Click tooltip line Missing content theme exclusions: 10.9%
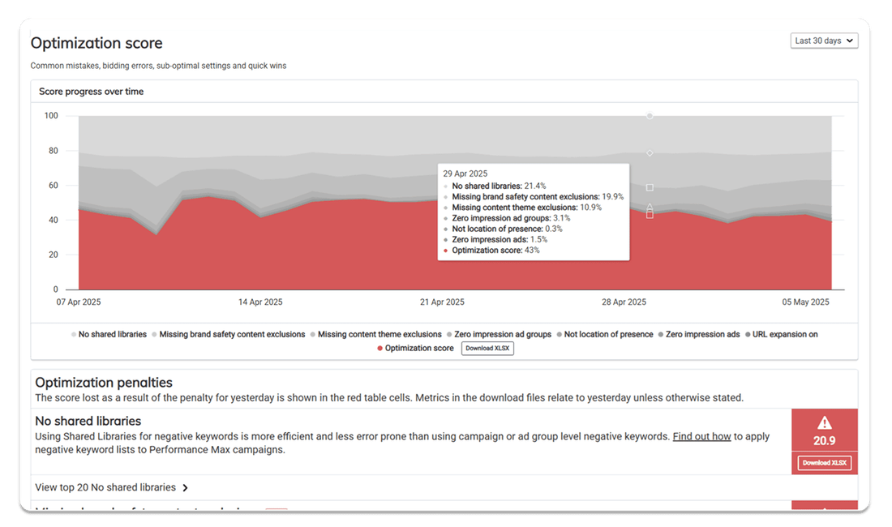 point(523,208)
